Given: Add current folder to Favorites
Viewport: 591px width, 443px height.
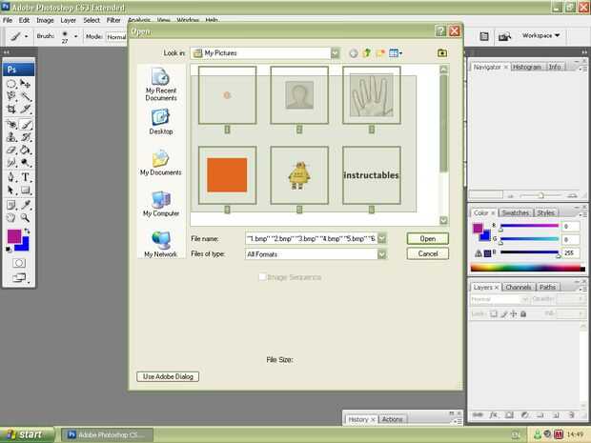Looking at the screenshot, I should (x=442, y=53).
